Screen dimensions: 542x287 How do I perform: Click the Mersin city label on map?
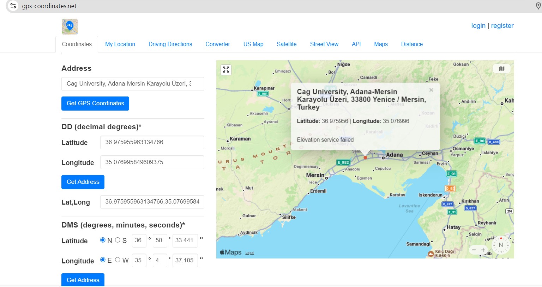pos(315,175)
